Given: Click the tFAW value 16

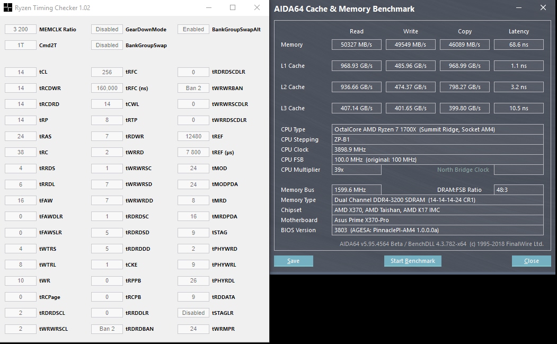Looking at the screenshot, I should click(x=21, y=200).
